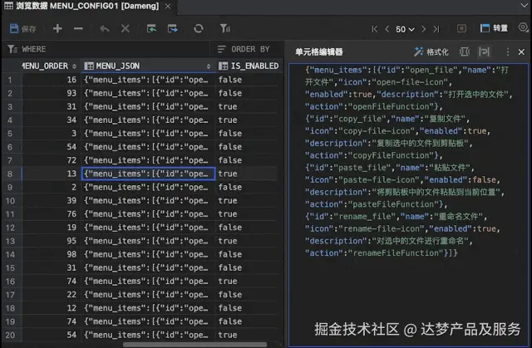Image resolution: width=532 pixels, height=348 pixels.
Task: Click MENU_ORDER value 16 in row 1
Action: point(71,80)
